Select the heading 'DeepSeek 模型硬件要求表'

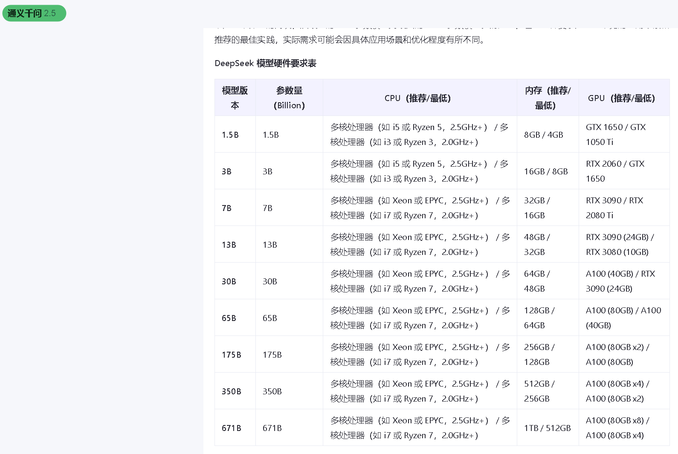point(265,64)
